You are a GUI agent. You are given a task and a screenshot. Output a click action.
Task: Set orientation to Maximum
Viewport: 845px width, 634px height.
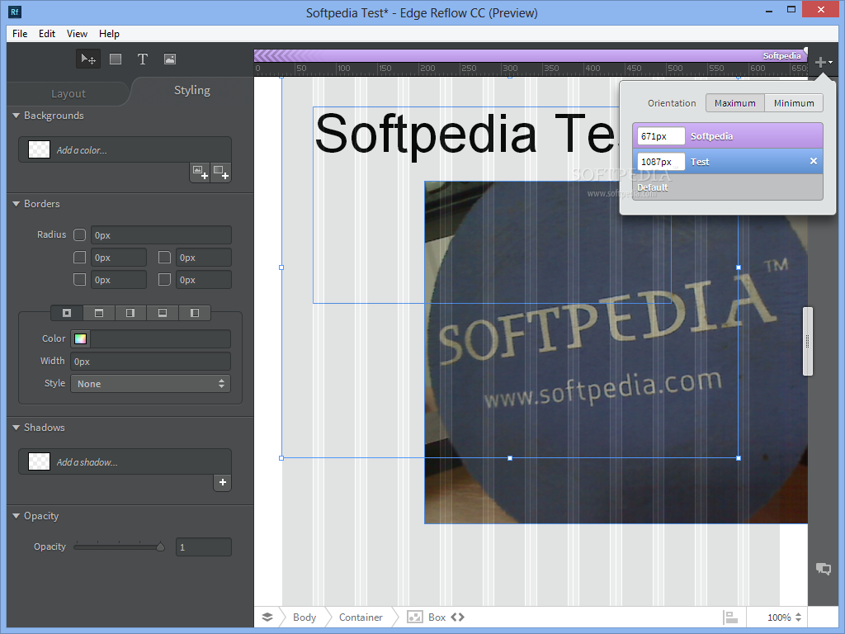(735, 103)
